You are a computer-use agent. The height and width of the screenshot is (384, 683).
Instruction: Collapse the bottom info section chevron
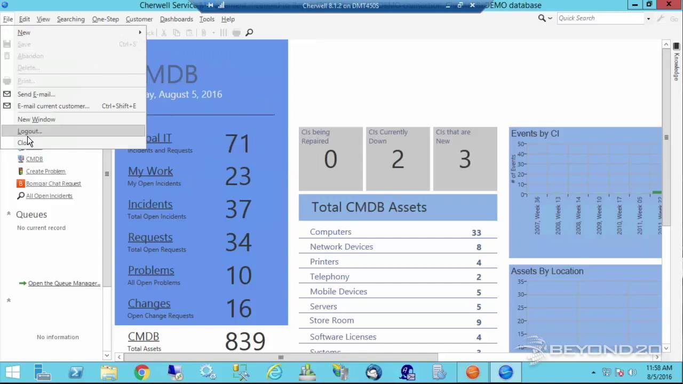tap(9, 300)
